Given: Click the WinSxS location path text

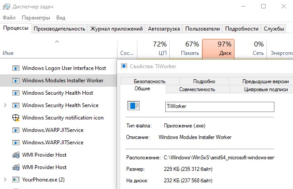Looking at the screenshot, I should pos(219,158).
